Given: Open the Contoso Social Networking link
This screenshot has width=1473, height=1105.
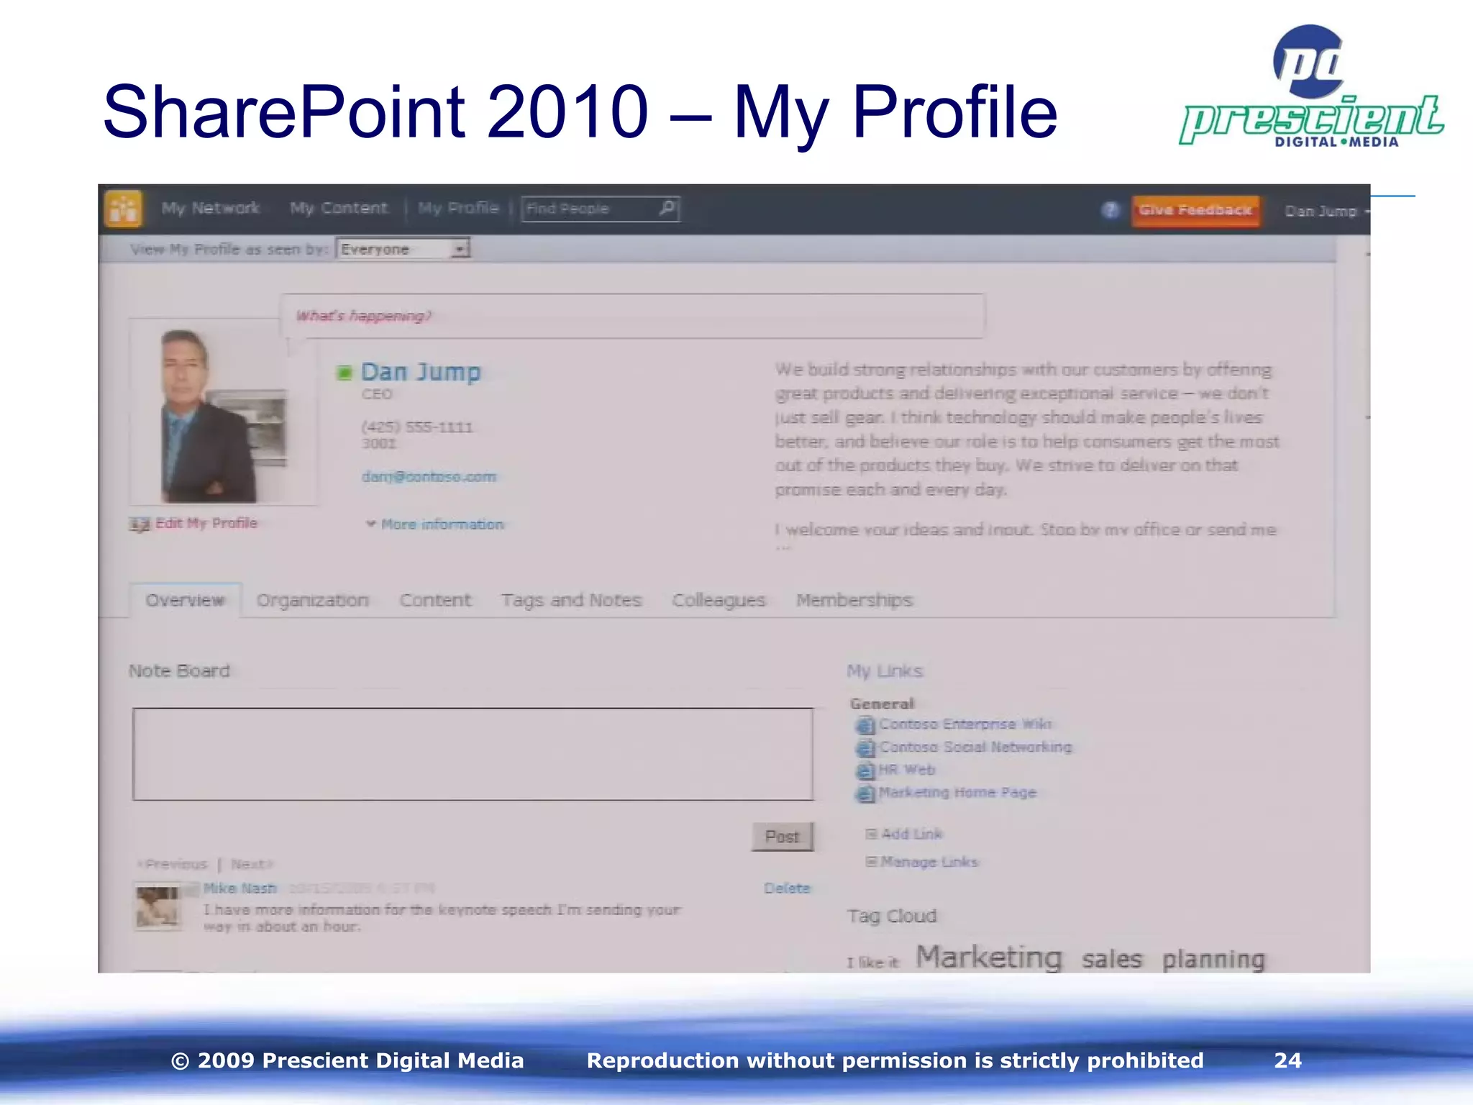Looking at the screenshot, I should pos(975,747).
